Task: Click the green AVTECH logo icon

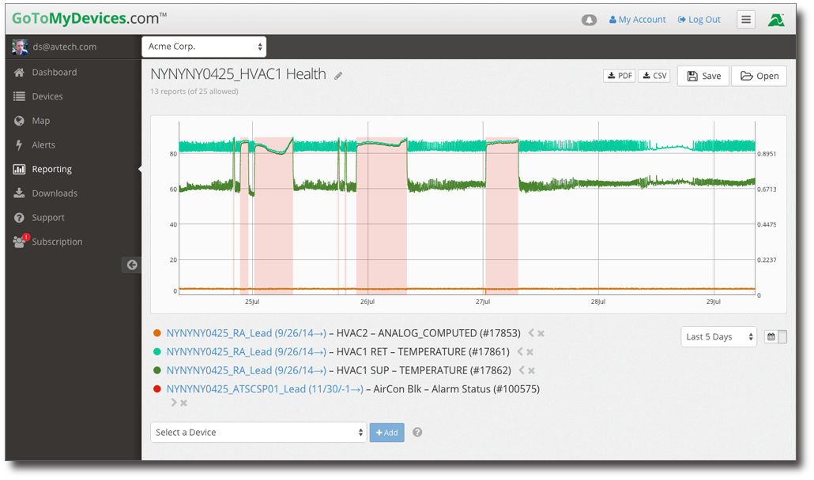Action: coord(776,20)
